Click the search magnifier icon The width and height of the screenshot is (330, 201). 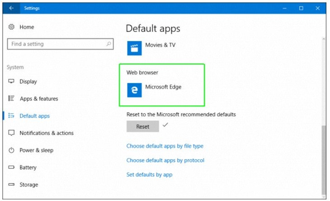click(x=108, y=44)
